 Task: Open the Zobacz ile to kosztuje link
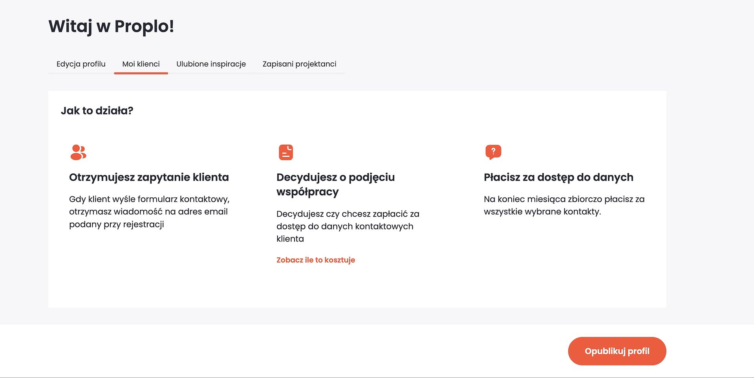pos(316,260)
